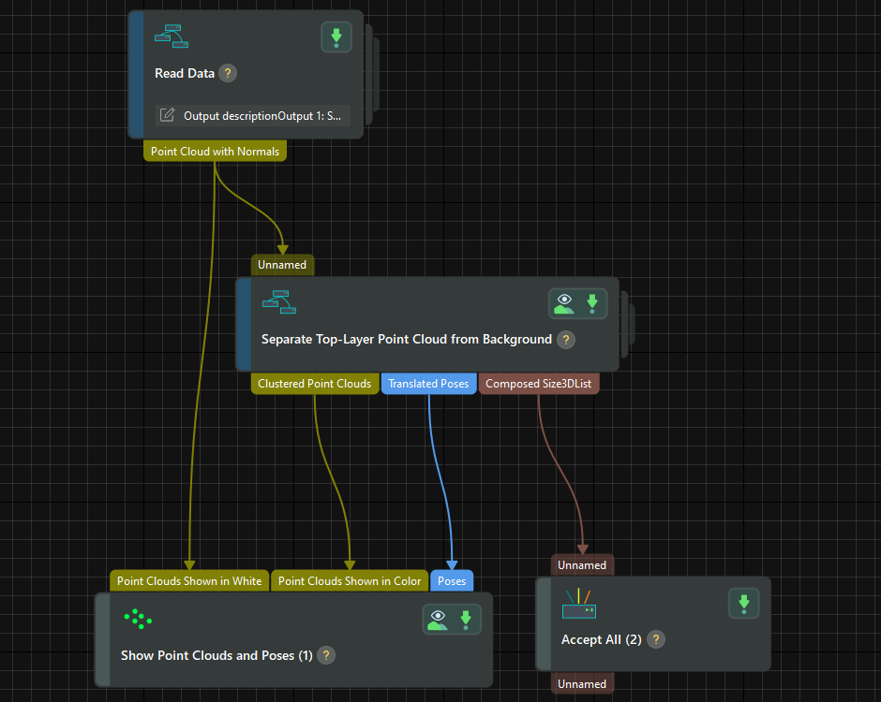The image size is (881, 702).
Task: Open help for Read Data step
Action: click(228, 73)
